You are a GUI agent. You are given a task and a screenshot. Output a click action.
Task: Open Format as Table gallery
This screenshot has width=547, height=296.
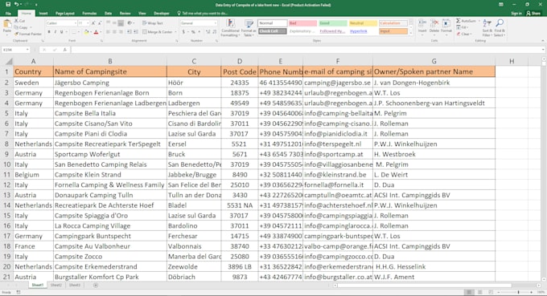click(x=249, y=28)
